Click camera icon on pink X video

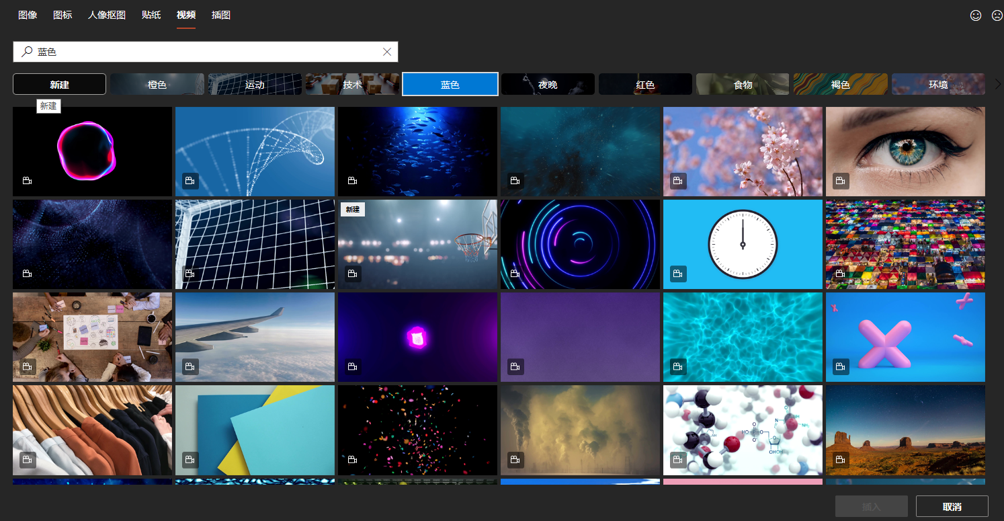(x=841, y=366)
